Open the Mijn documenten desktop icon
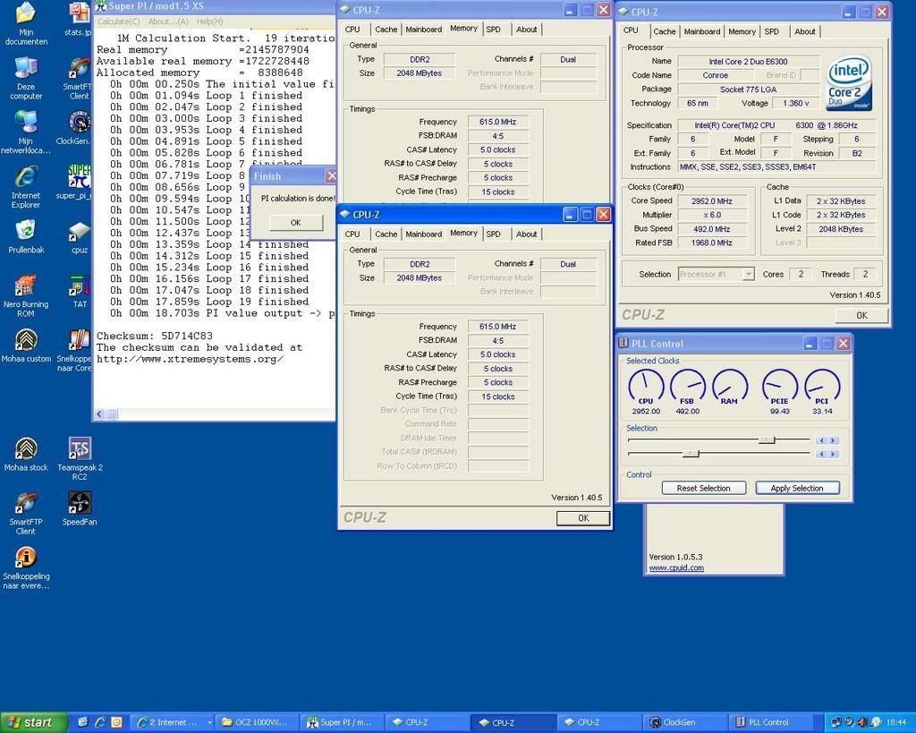Viewport: 916px width, 733px height. click(26, 24)
